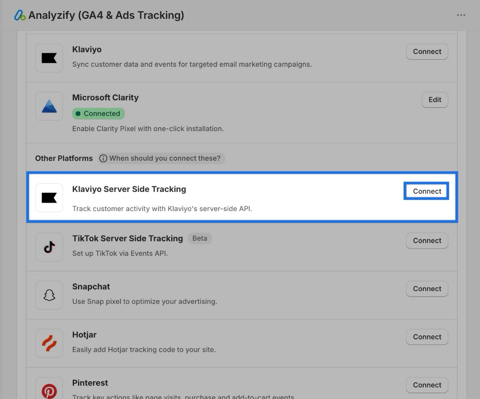Screen dimensions: 480x399
Task: Click 'Enable Clarity Pixel with one-click installation.' text
Action: (148, 129)
